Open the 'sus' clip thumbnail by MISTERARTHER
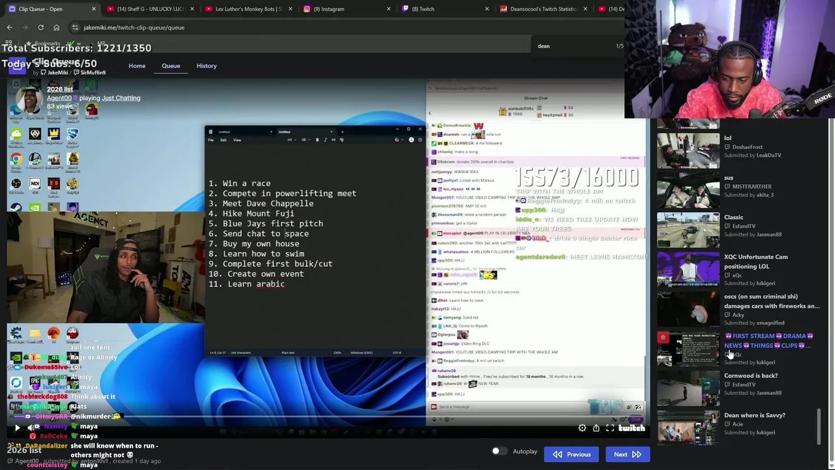Viewport: 835px width, 470px height. pos(688,190)
